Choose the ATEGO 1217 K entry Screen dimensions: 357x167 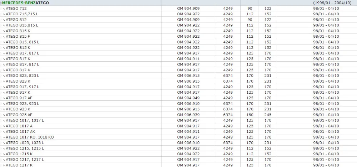[19, 165]
